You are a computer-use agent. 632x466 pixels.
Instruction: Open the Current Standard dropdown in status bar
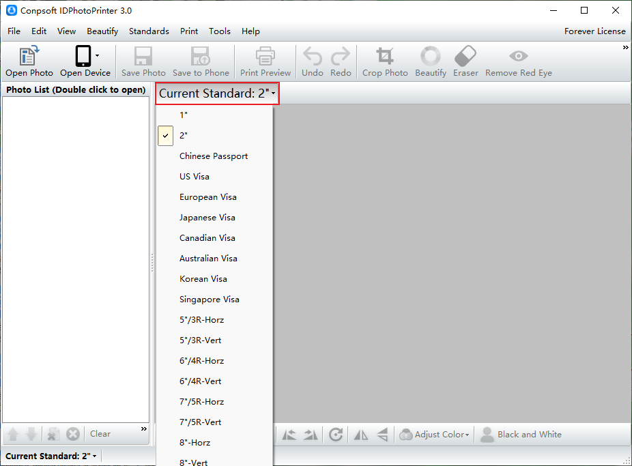click(x=51, y=456)
